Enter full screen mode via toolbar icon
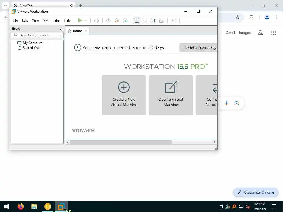The width and height of the screenshot is (283, 212). (153, 20)
